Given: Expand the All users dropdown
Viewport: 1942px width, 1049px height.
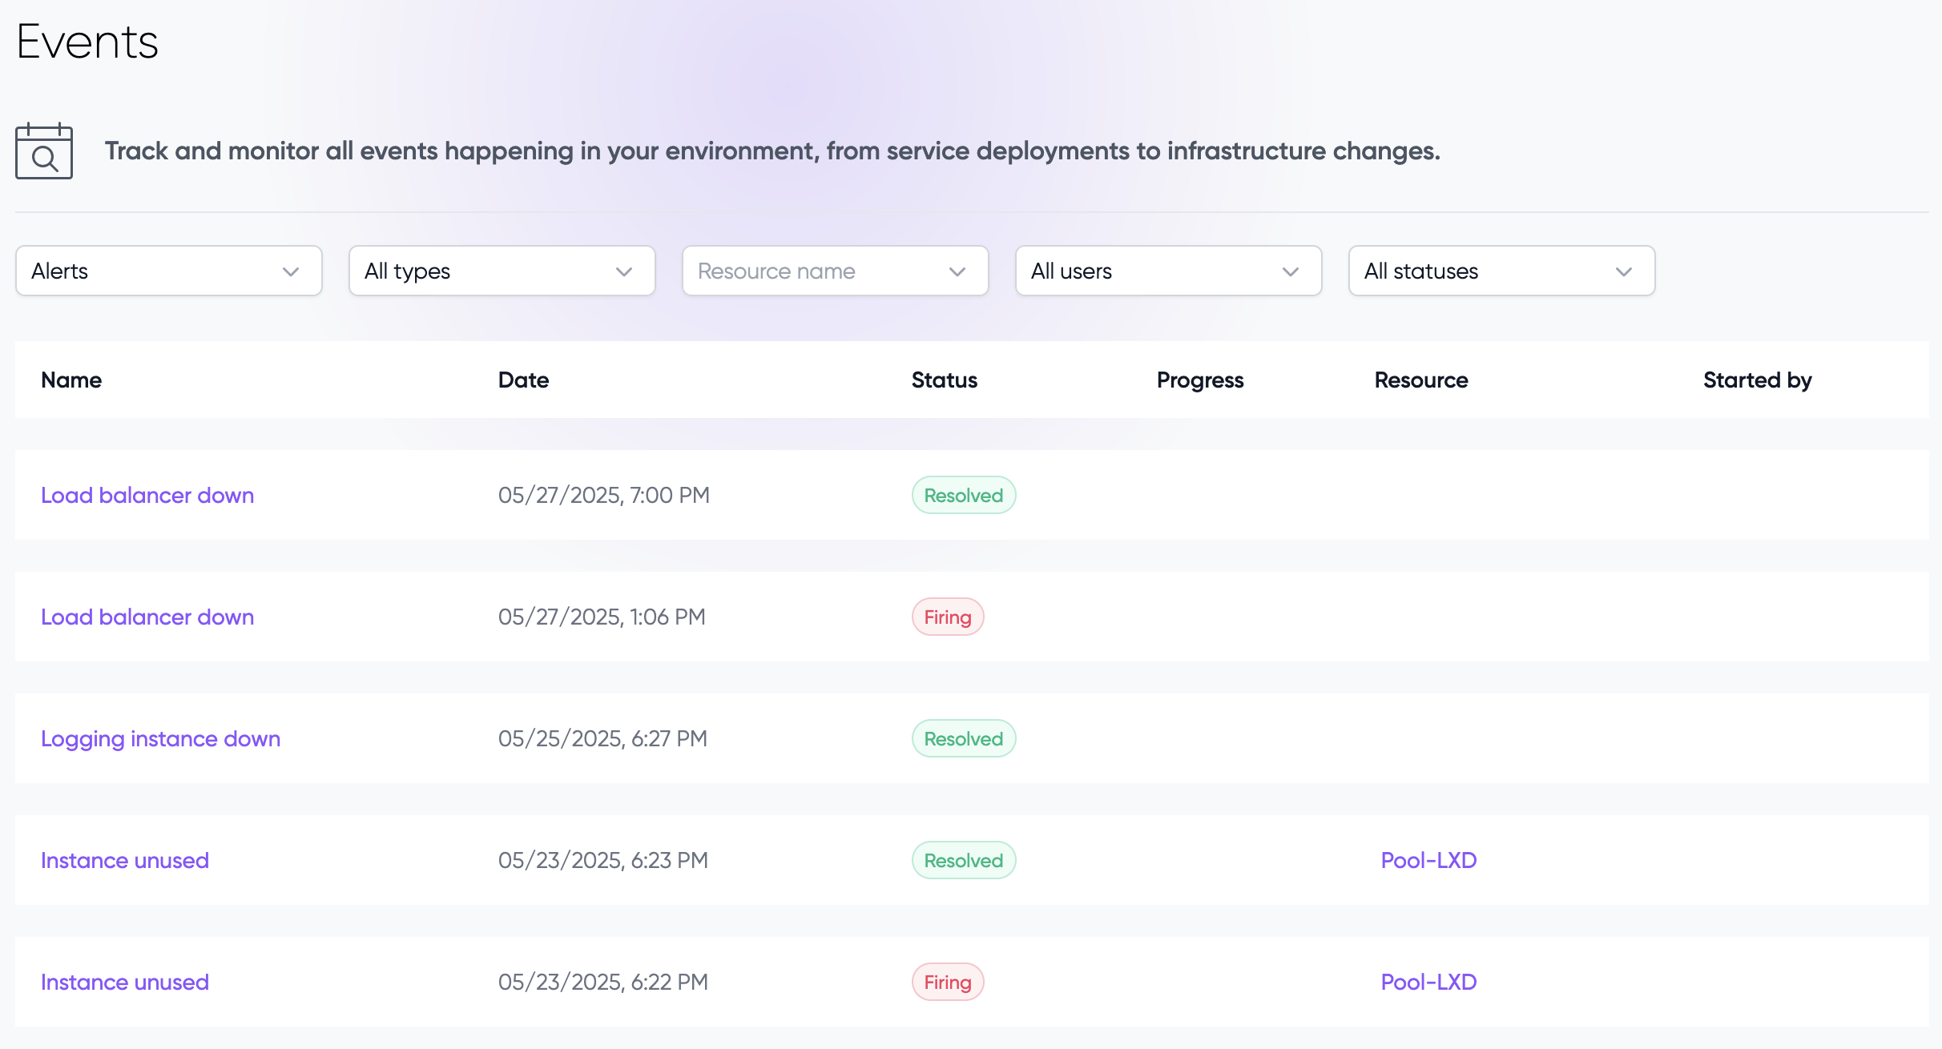Looking at the screenshot, I should tap(1168, 271).
